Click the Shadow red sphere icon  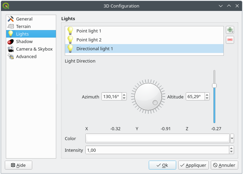tap(11, 42)
